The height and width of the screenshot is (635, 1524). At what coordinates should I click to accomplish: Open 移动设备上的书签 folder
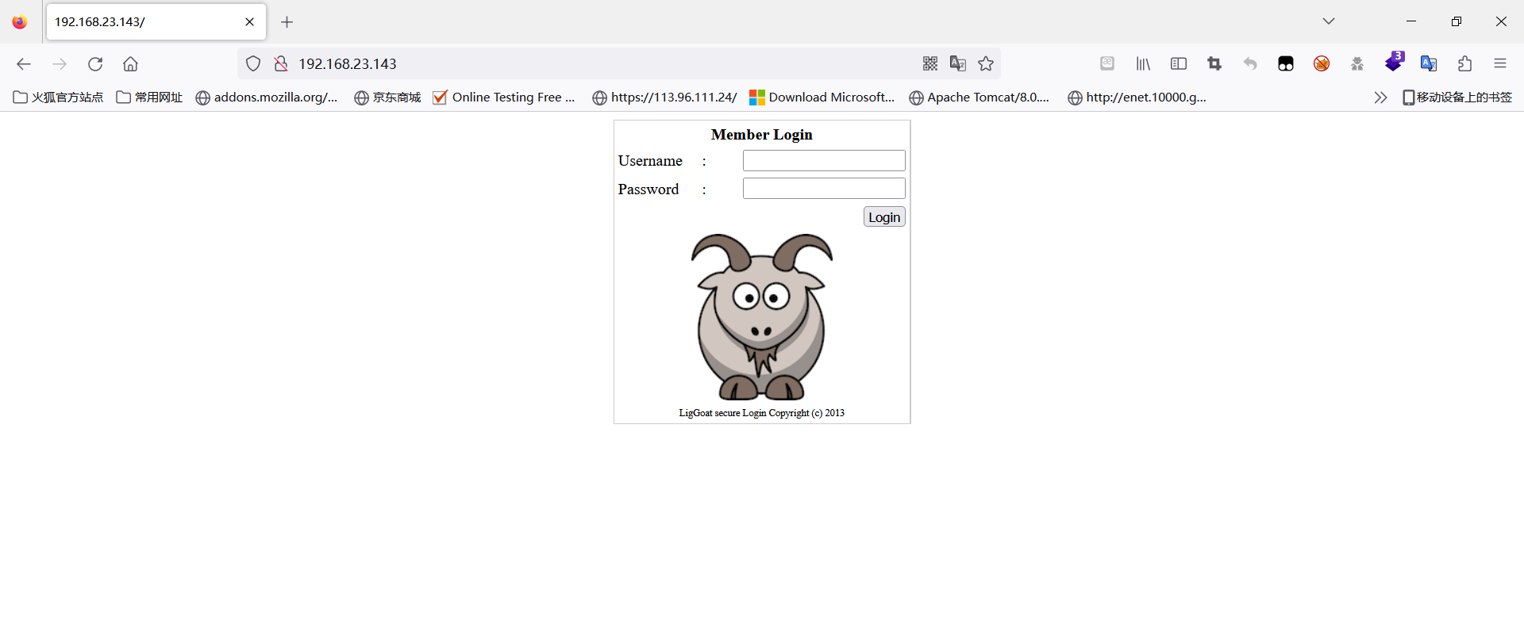[x=1457, y=98]
